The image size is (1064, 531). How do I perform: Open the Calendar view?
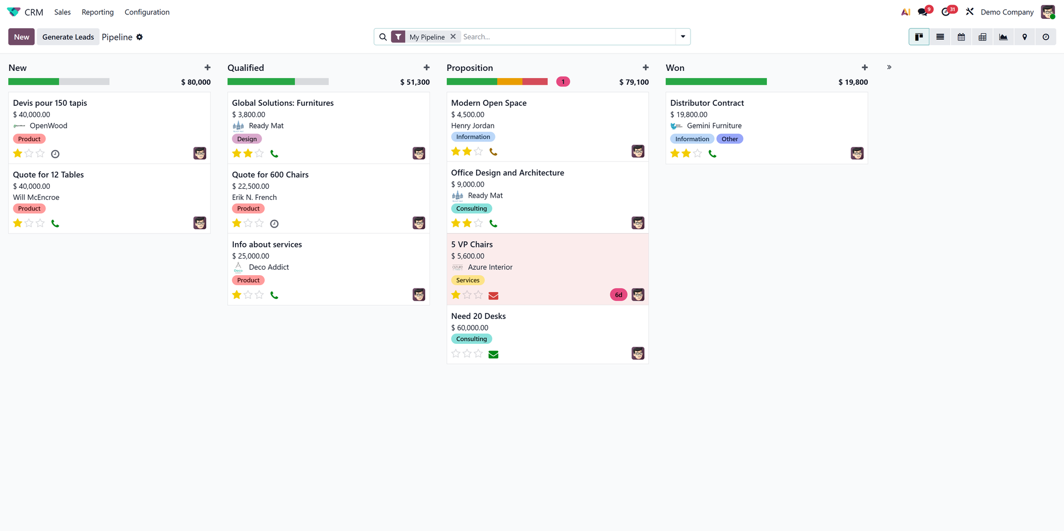point(961,37)
